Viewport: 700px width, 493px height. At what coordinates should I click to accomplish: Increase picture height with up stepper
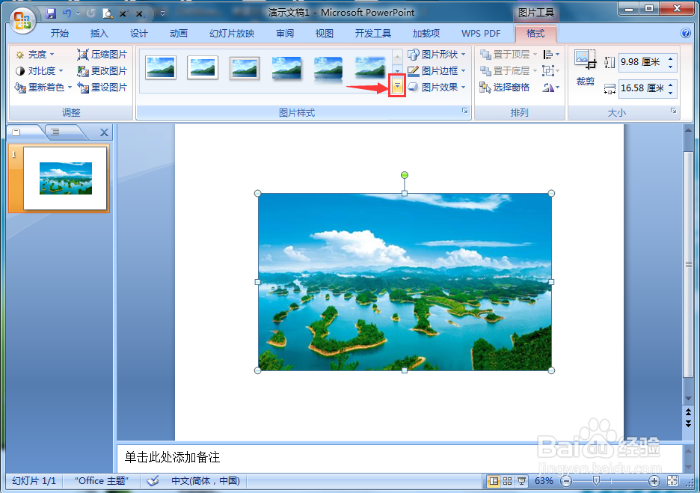[671, 58]
